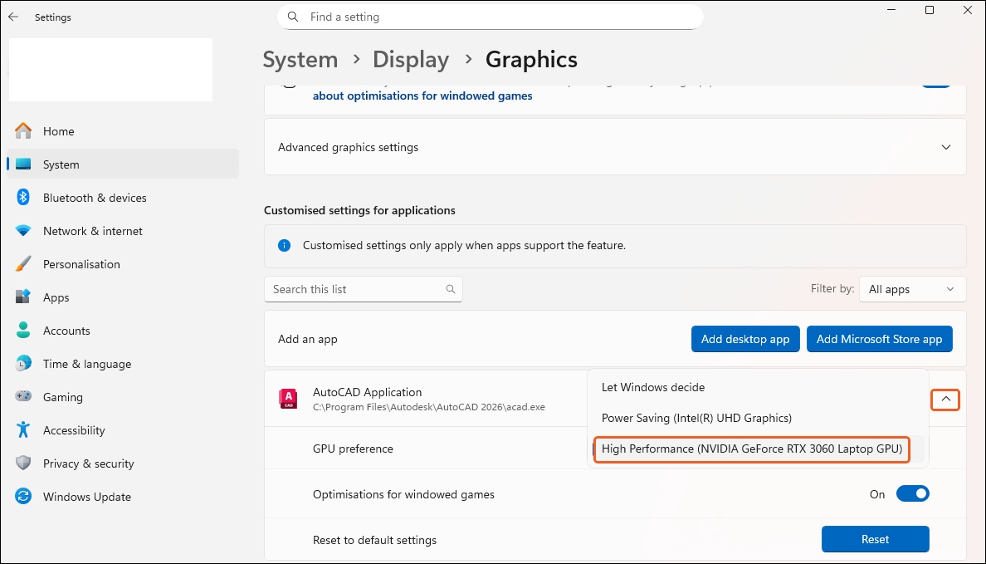Screen dimensions: 986x564
Task: Click the Home house icon
Action: click(23, 131)
